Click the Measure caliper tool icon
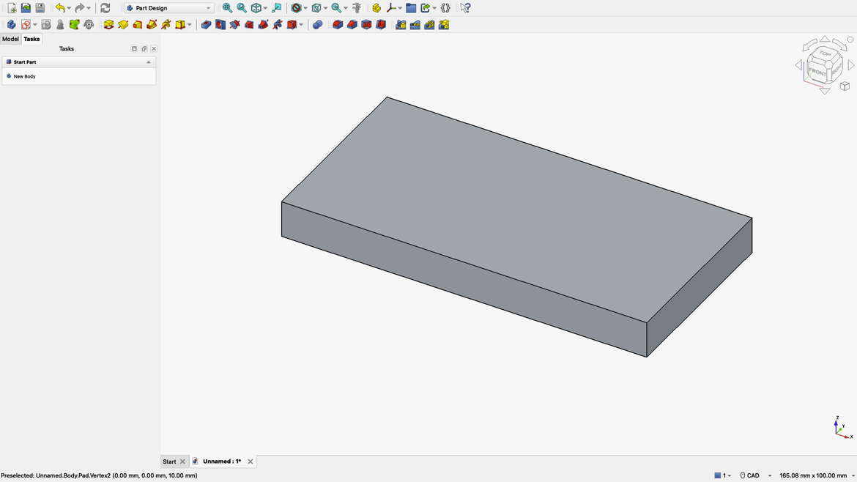Image resolution: width=857 pixels, height=482 pixels. click(x=357, y=8)
